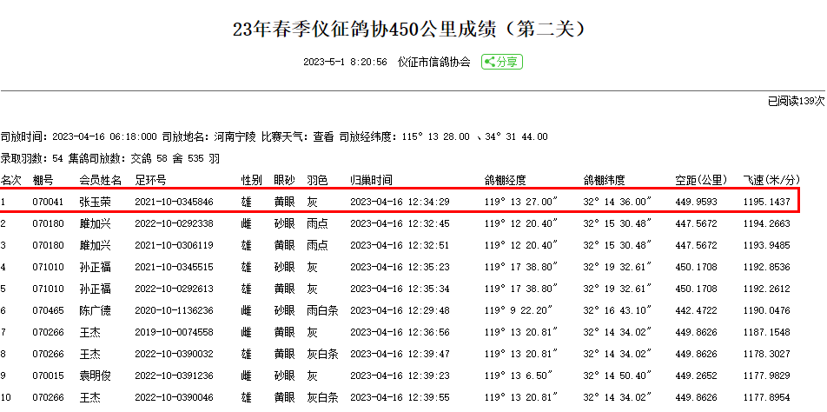Screen dimensions: 827x412
Task: Select member name 陈广德
Action: 95,310
